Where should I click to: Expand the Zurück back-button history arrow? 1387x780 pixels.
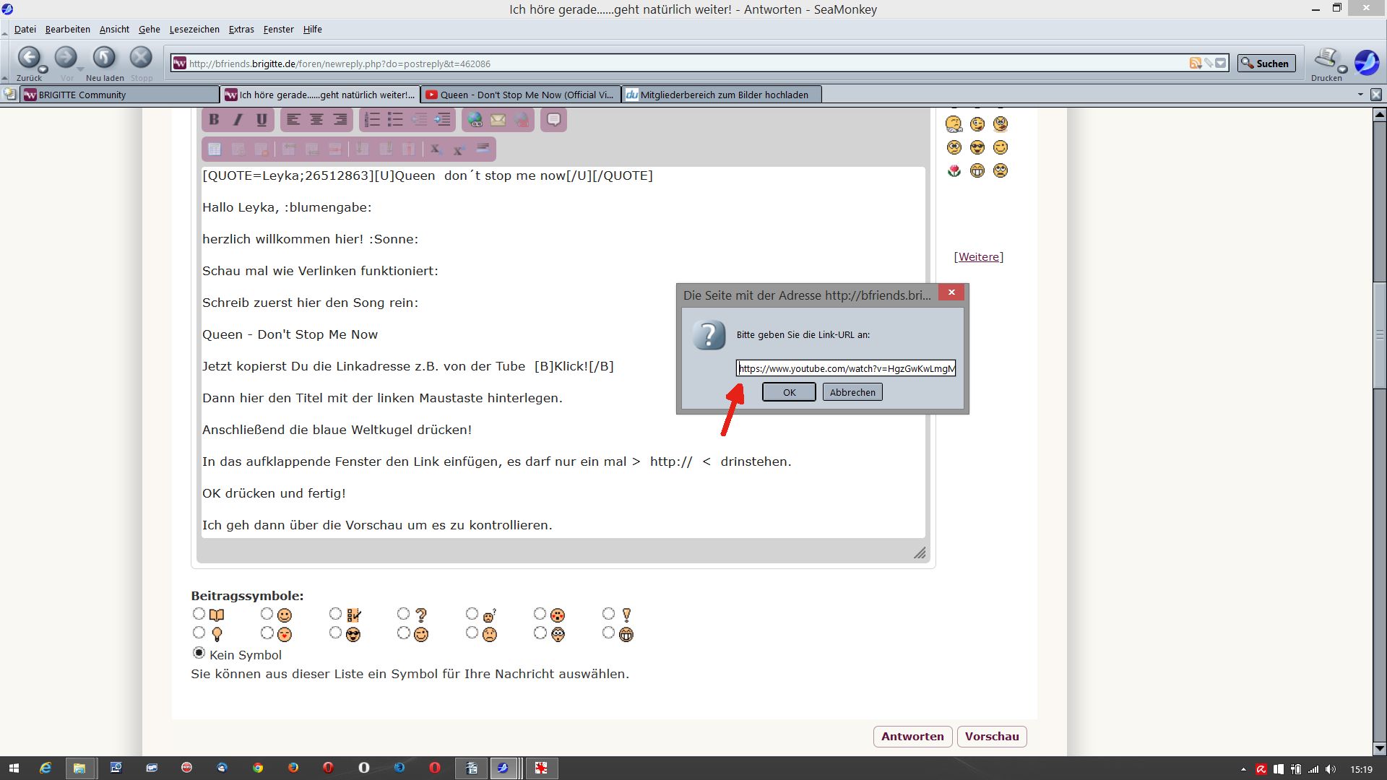tap(43, 70)
